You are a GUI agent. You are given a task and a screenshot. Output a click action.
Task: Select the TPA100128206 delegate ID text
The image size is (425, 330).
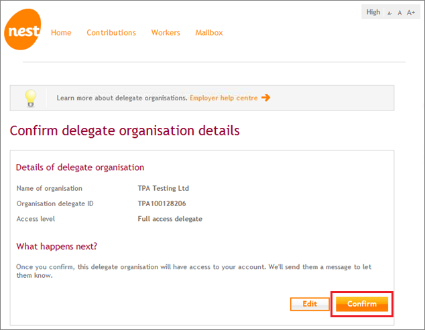pos(162,203)
